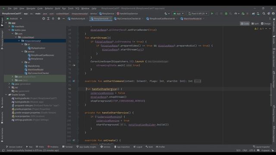Toggle the Build Variants side tab
The height and width of the screenshot is (155, 276).
pyautogui.click(x=2, y=135)
